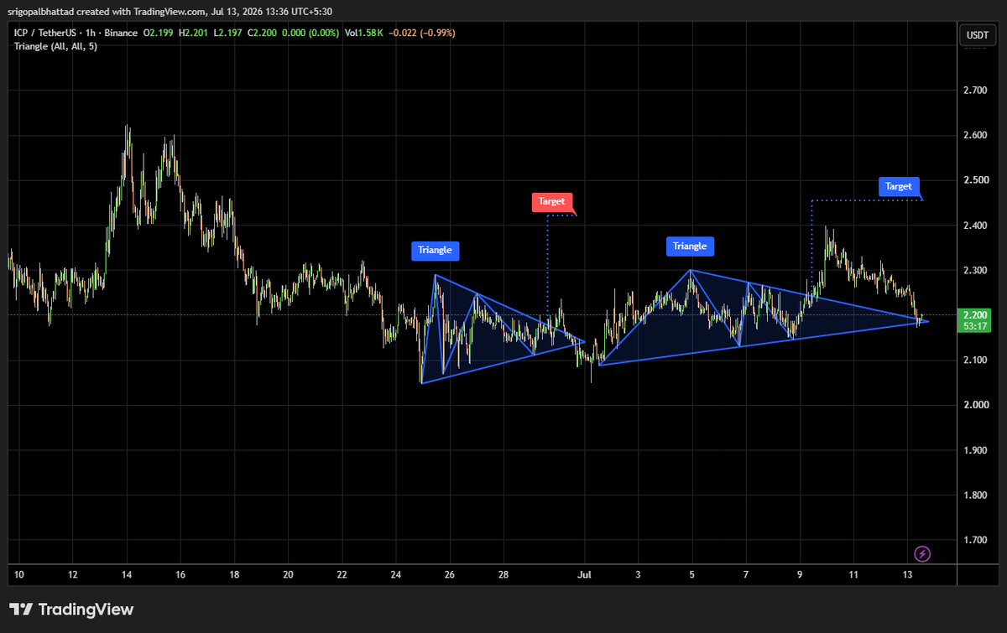
Task: Click the date label 10 on time axis
Action: [18, 575]
